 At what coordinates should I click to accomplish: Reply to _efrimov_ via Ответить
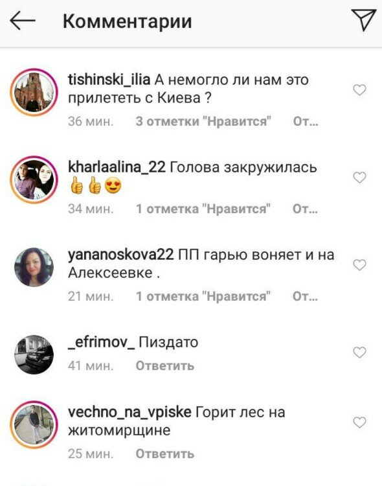tap(165, 366)
